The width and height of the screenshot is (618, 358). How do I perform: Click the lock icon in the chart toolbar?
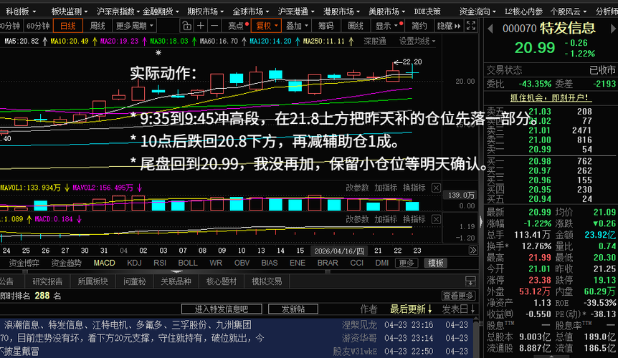pos(187,26)
